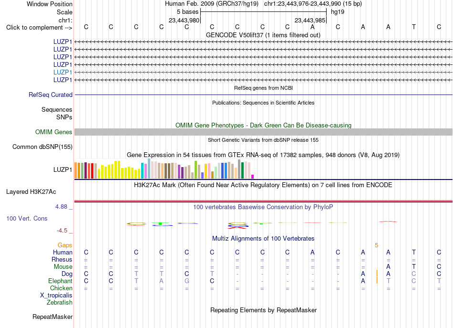The width and height of the screenshot is (453, 328).
Task: Click the Window Position track label
Action: [50, 4]
